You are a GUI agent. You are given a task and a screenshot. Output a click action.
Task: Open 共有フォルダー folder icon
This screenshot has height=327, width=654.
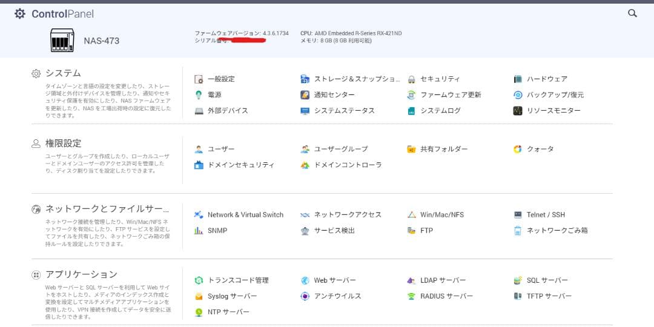[x=411, y=150]
